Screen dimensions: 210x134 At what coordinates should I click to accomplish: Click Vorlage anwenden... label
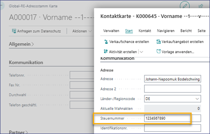point(178,52)
